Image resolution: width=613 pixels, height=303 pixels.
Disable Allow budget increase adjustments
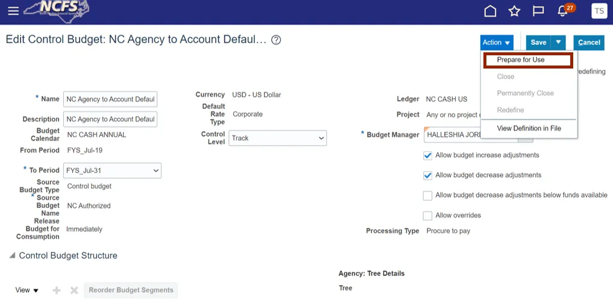coord(428,156)
